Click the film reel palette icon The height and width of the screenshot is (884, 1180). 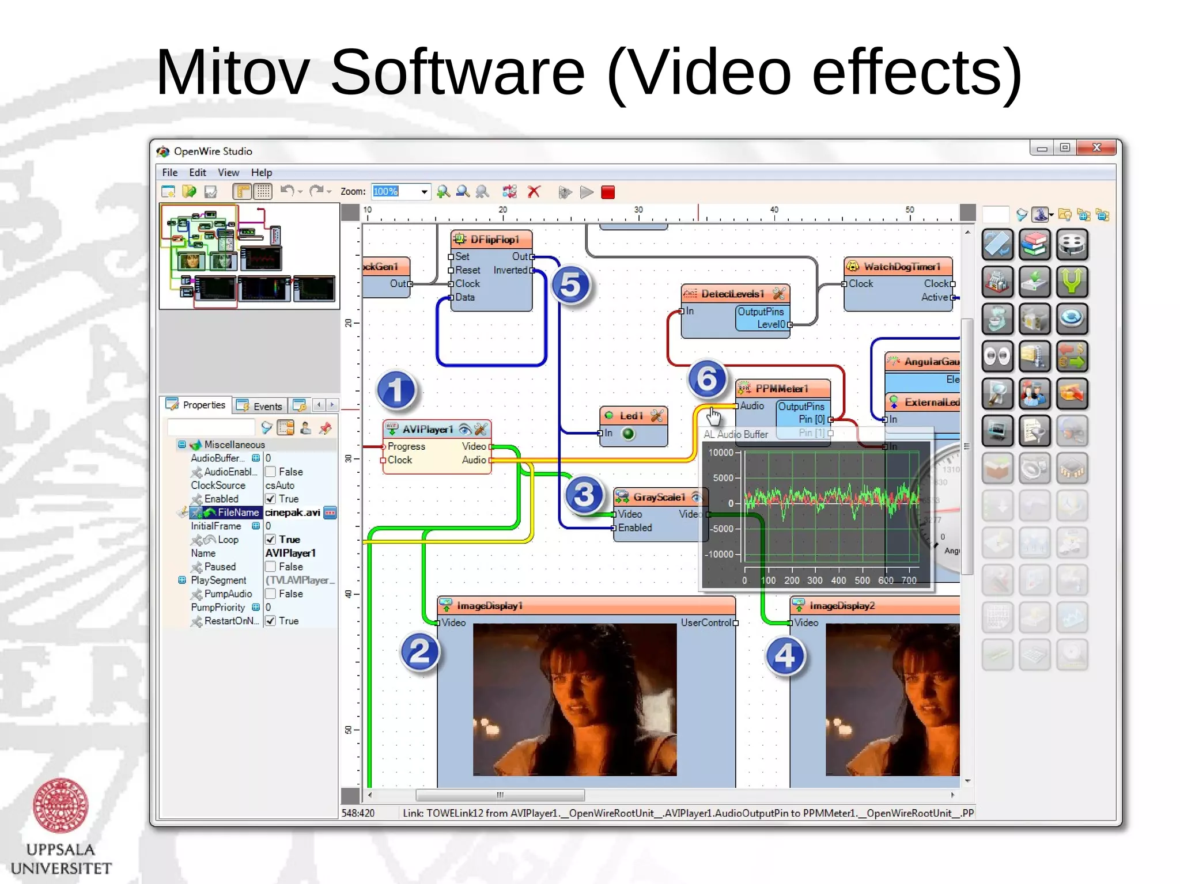(x=1072, y=245)
